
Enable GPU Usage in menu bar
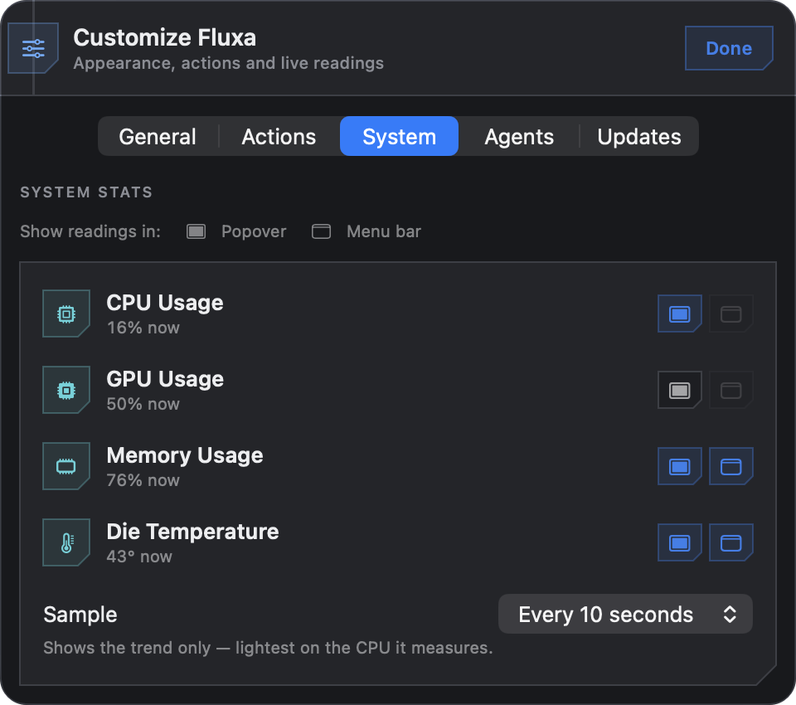(x=731, y=390)
